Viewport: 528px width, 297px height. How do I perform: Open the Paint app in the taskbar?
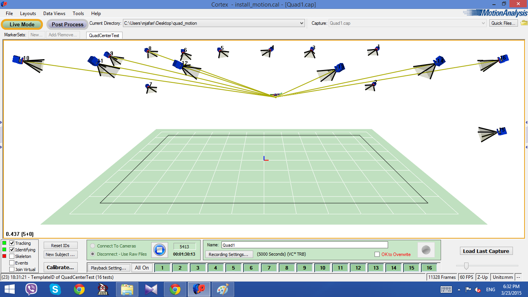(223, 289)
